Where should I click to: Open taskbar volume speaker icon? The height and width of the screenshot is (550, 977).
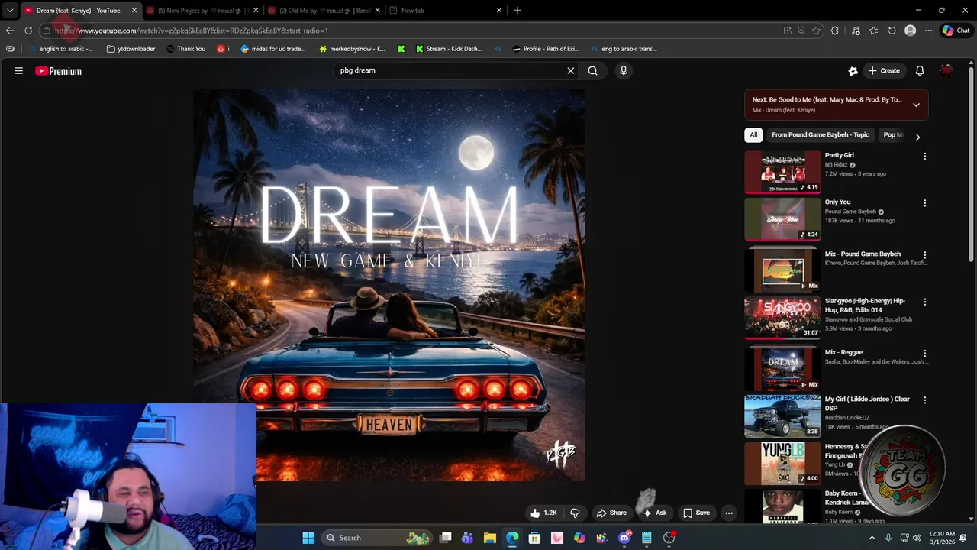917,538
